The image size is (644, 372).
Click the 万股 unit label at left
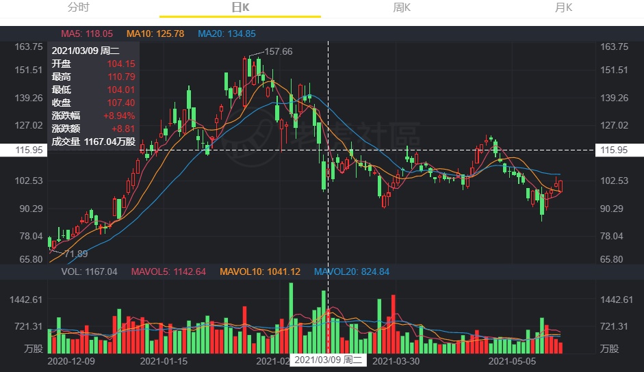point(34,349)
